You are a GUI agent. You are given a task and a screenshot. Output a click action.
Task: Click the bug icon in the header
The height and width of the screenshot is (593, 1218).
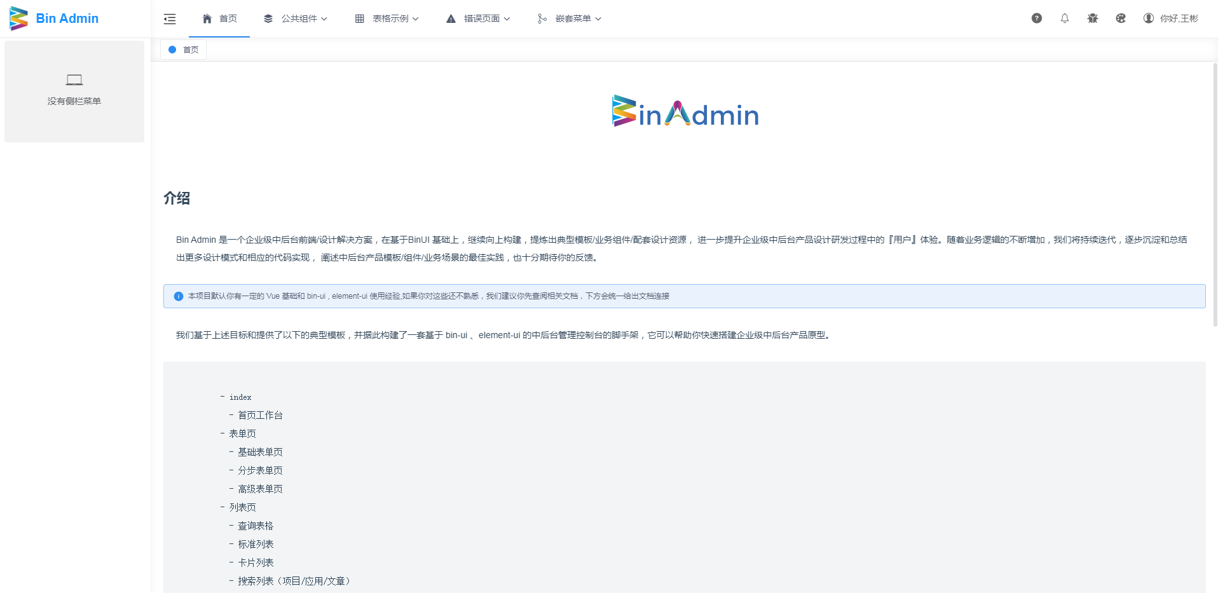pos(1093,18)
